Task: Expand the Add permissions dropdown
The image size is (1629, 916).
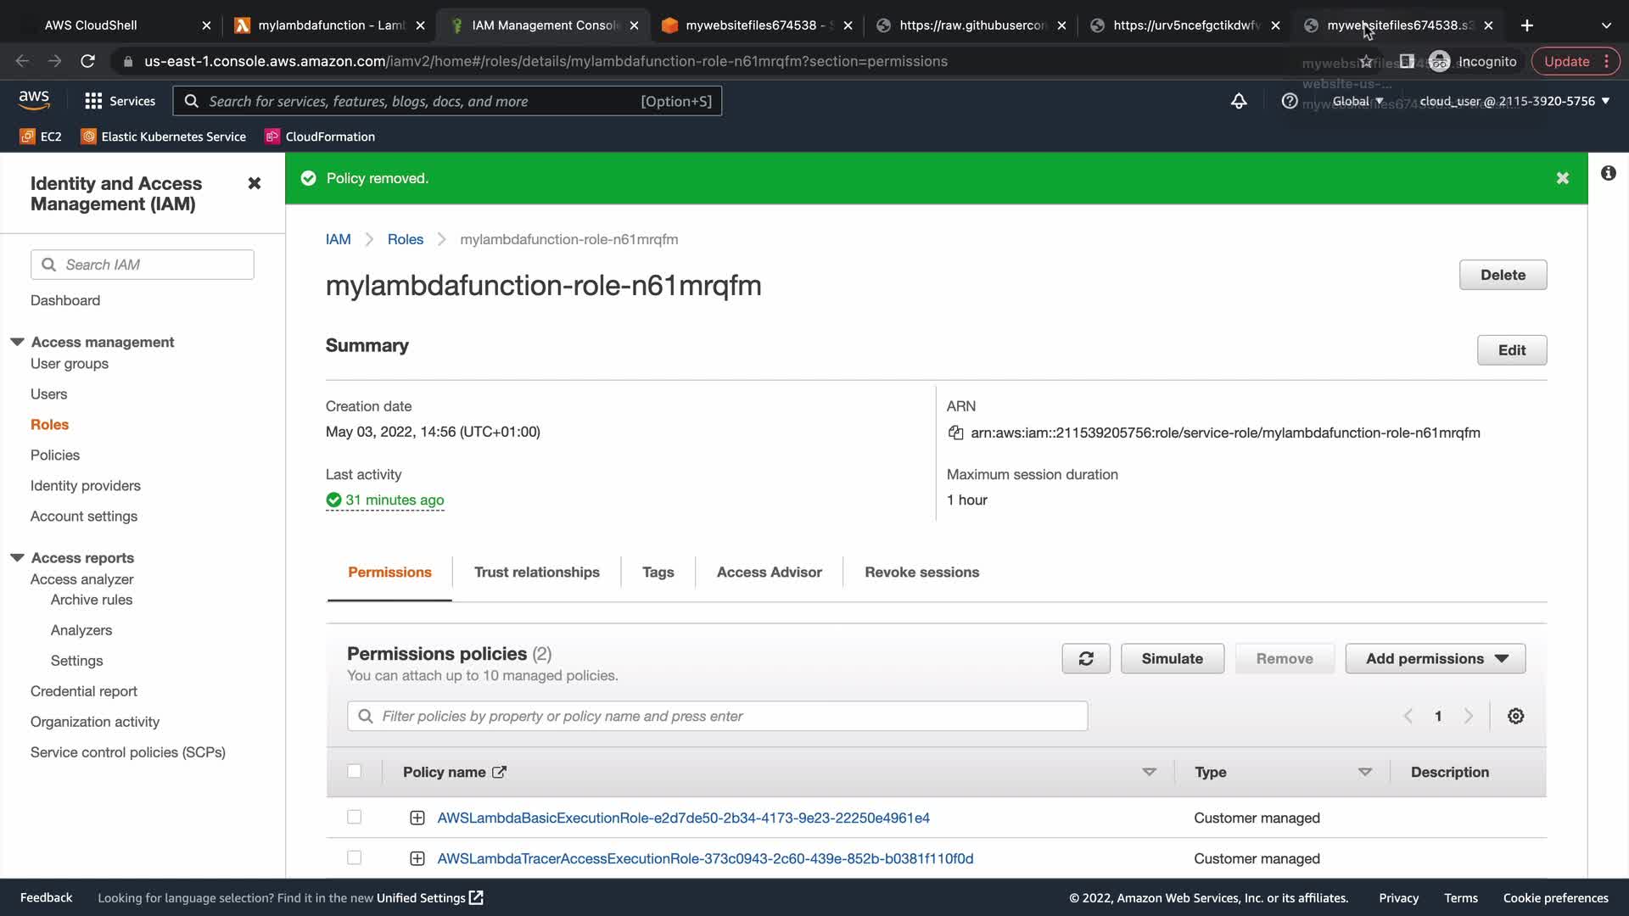Action: pyautogui.click(x=1436, y=659)
